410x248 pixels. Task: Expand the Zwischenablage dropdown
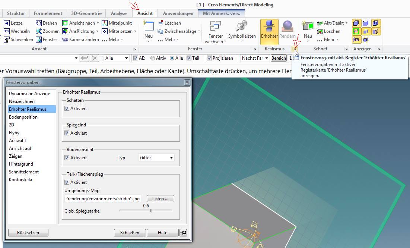[199, 31]
